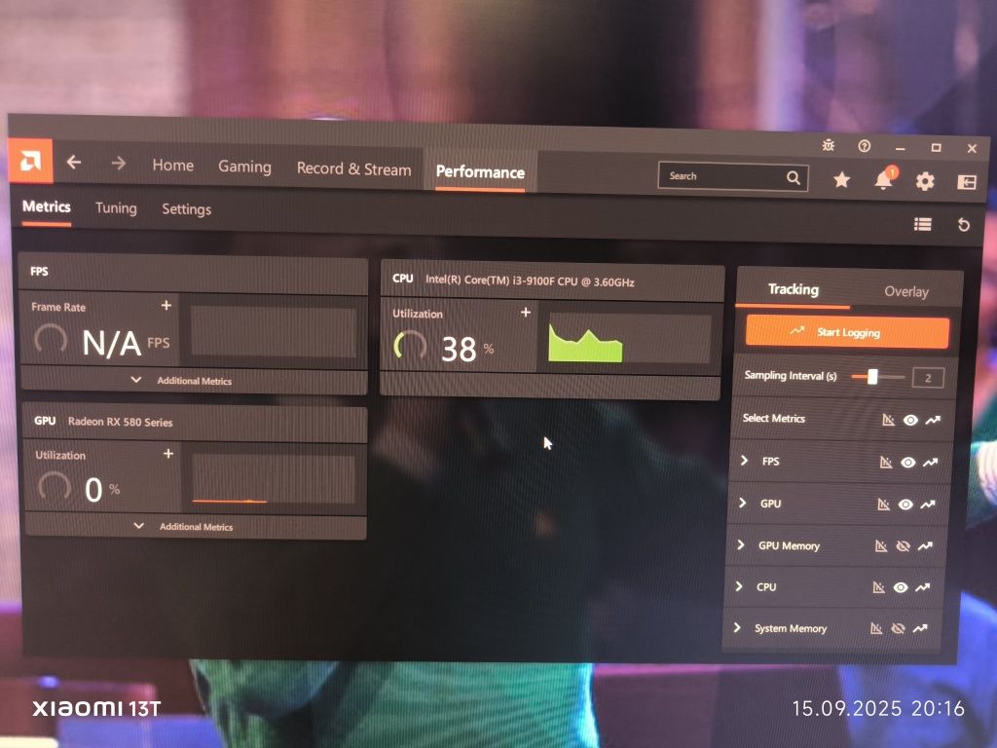Click FPS logging trend icon
The width and height of the screenshot is (997, 748).
tap(930, 463)
